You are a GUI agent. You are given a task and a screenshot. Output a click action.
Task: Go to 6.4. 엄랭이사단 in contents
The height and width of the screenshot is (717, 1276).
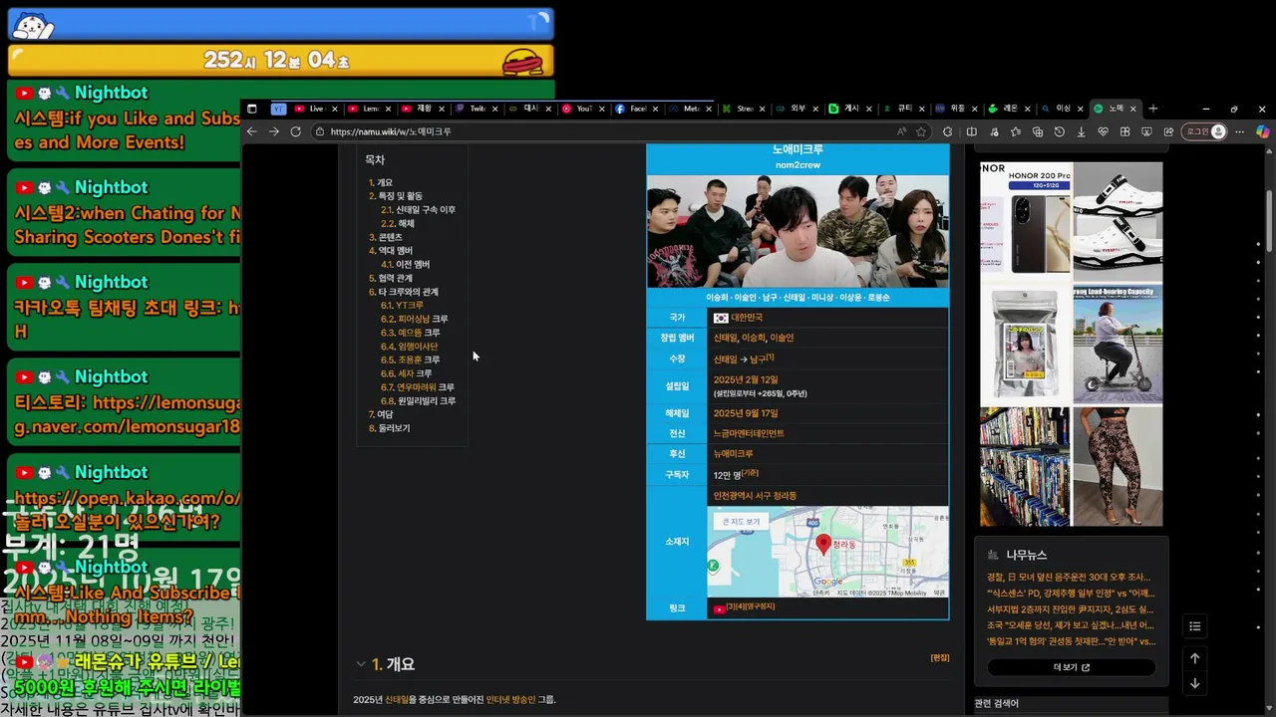pyautogui.click(x=409, y=347)
